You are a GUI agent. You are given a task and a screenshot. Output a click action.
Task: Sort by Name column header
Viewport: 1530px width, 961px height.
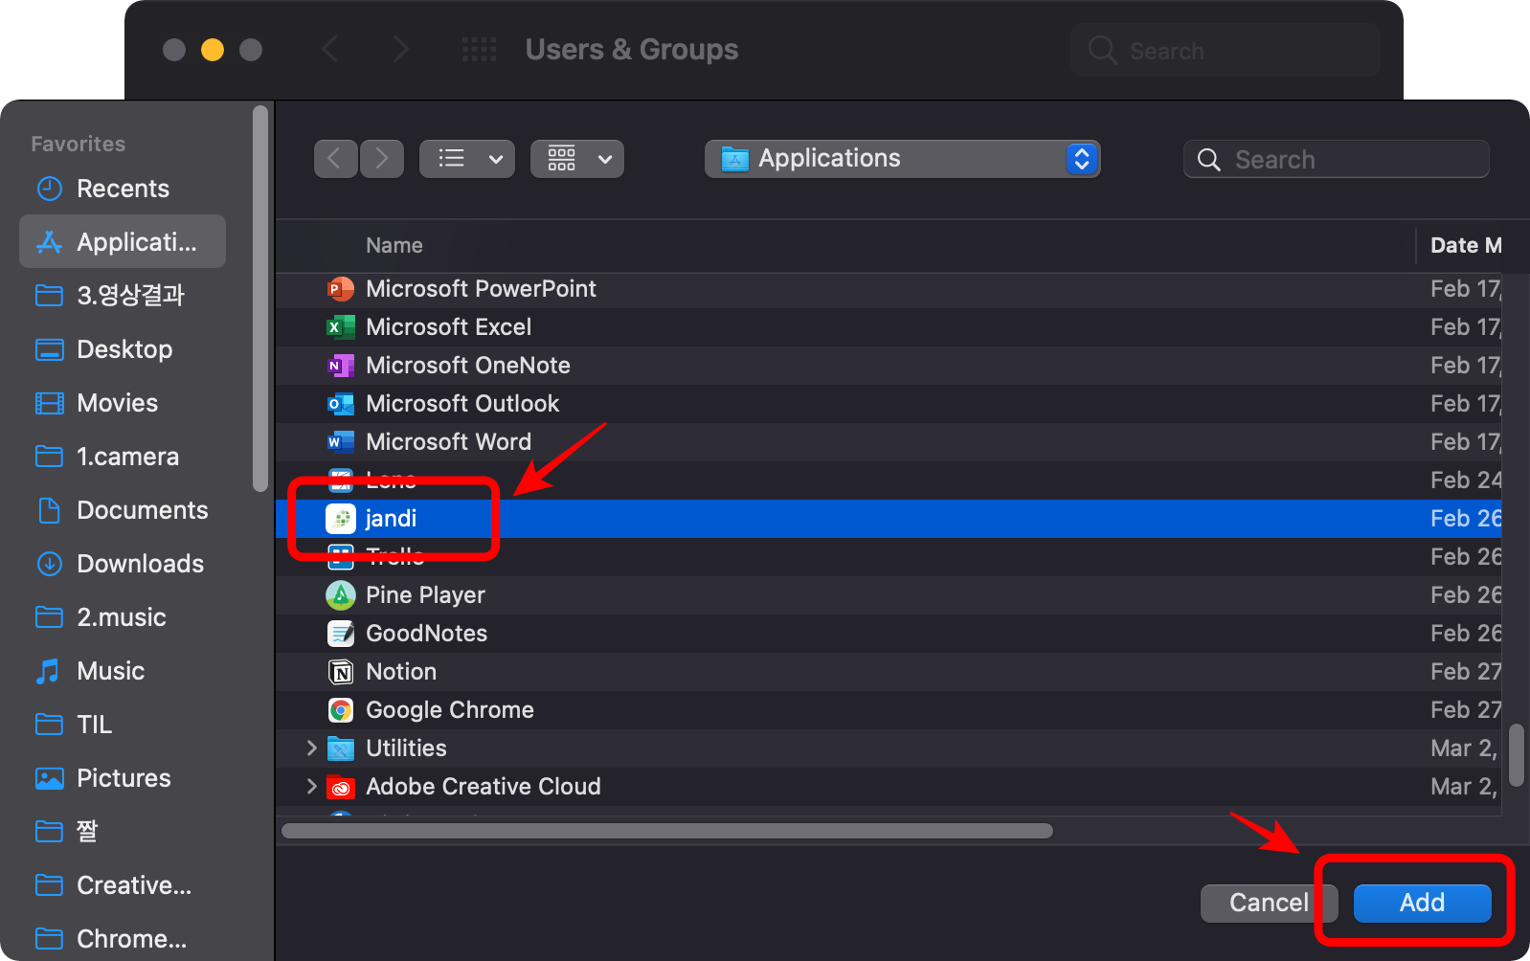(394, 246)
